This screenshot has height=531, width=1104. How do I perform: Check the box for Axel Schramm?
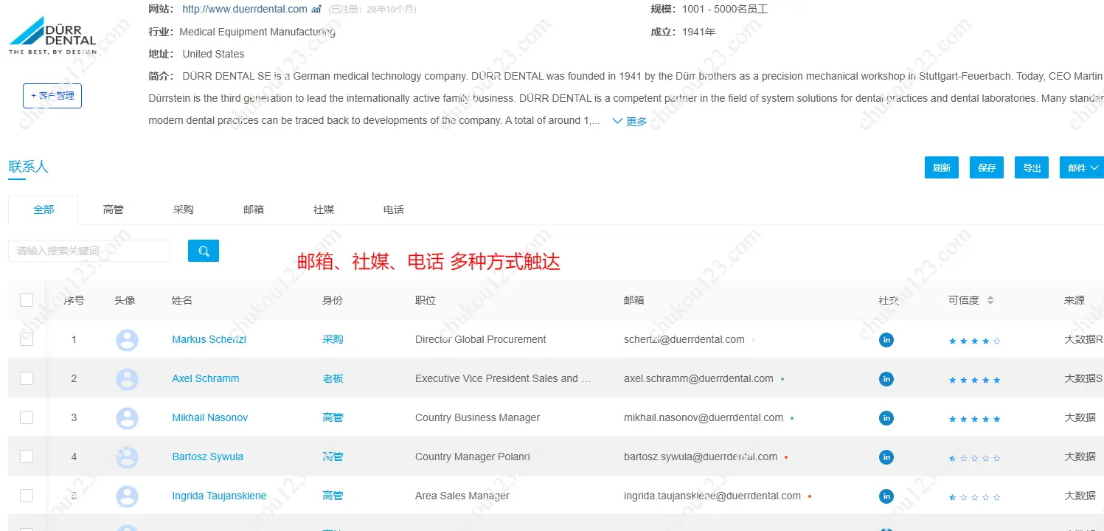coord(27,378)
